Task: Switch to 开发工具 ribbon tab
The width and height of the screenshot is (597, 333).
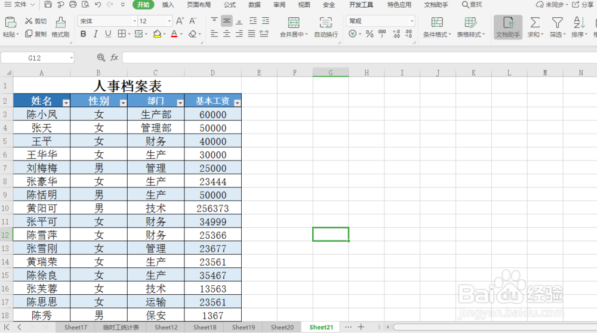Action: pyautogui.click(x=361, y=5)
